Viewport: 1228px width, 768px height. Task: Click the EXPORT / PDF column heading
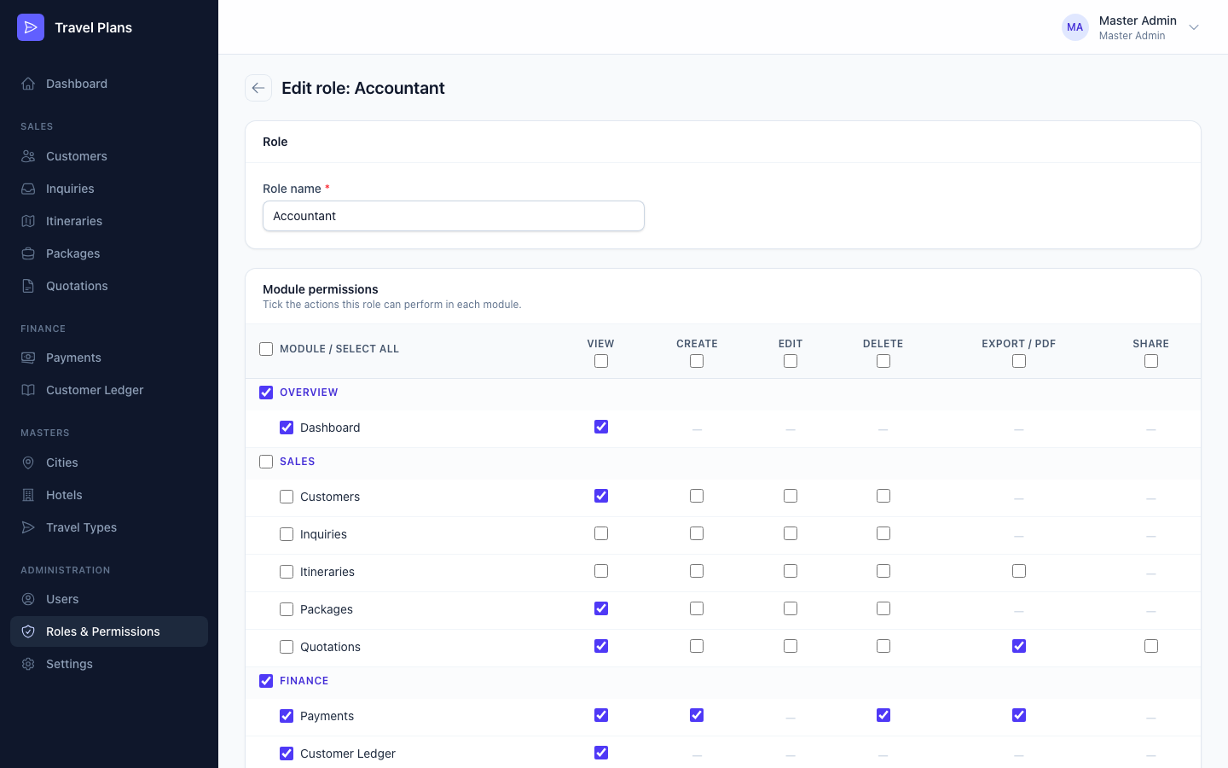coord(1019,344)
